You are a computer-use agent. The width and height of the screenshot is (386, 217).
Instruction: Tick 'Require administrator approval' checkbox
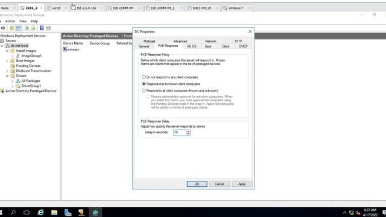(x=148, y=96)
